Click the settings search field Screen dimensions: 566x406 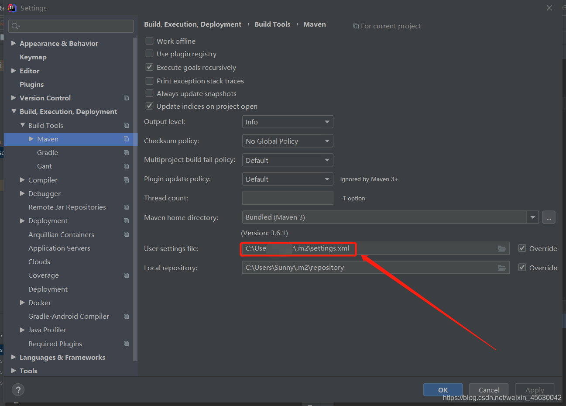[x=71, y=26]
